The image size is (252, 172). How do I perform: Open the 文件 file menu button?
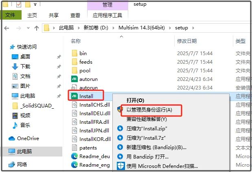(x=11, y=15)
